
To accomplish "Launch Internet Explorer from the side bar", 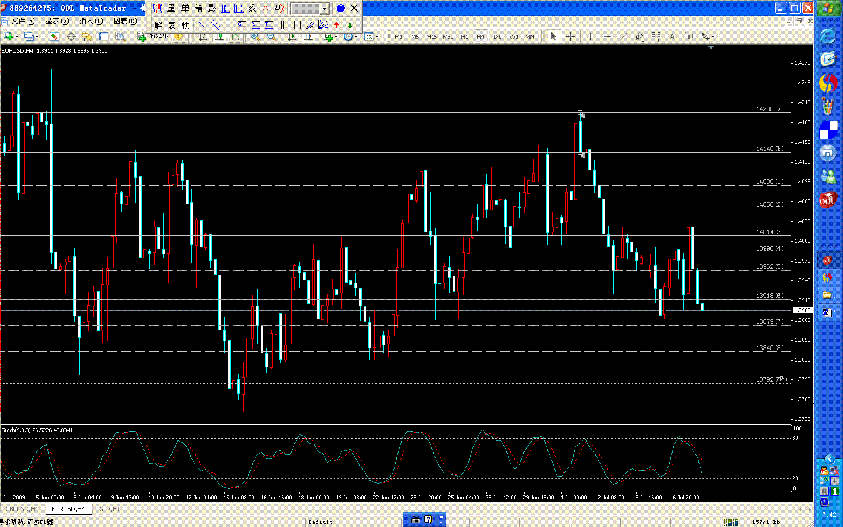I will coord(828,36).
